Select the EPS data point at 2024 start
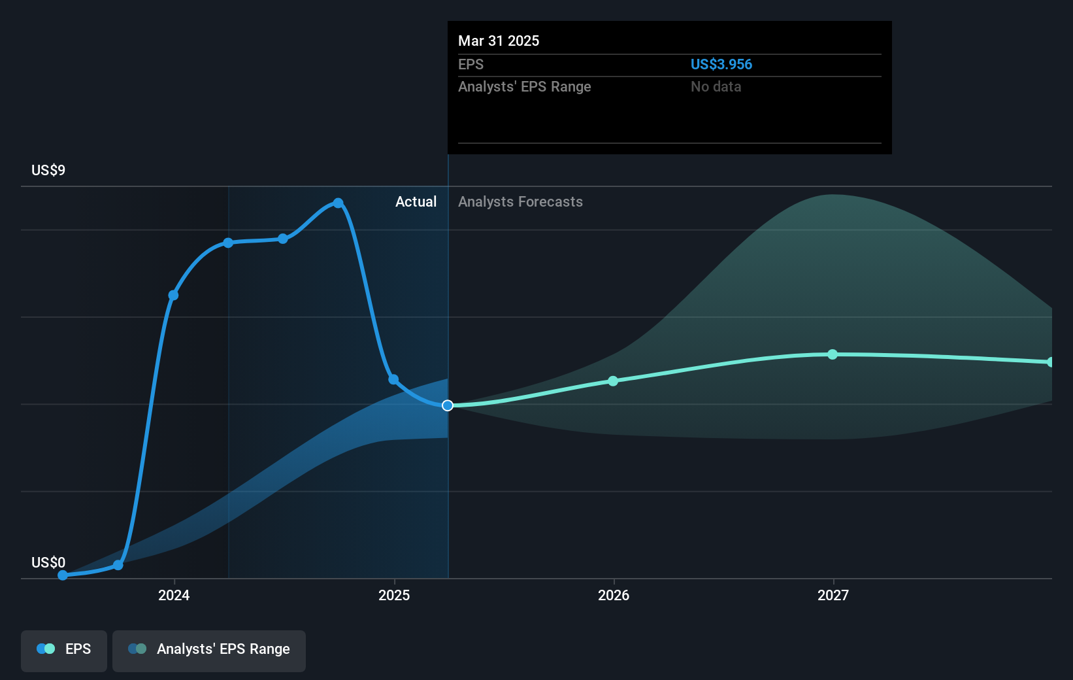 (173, 296)
